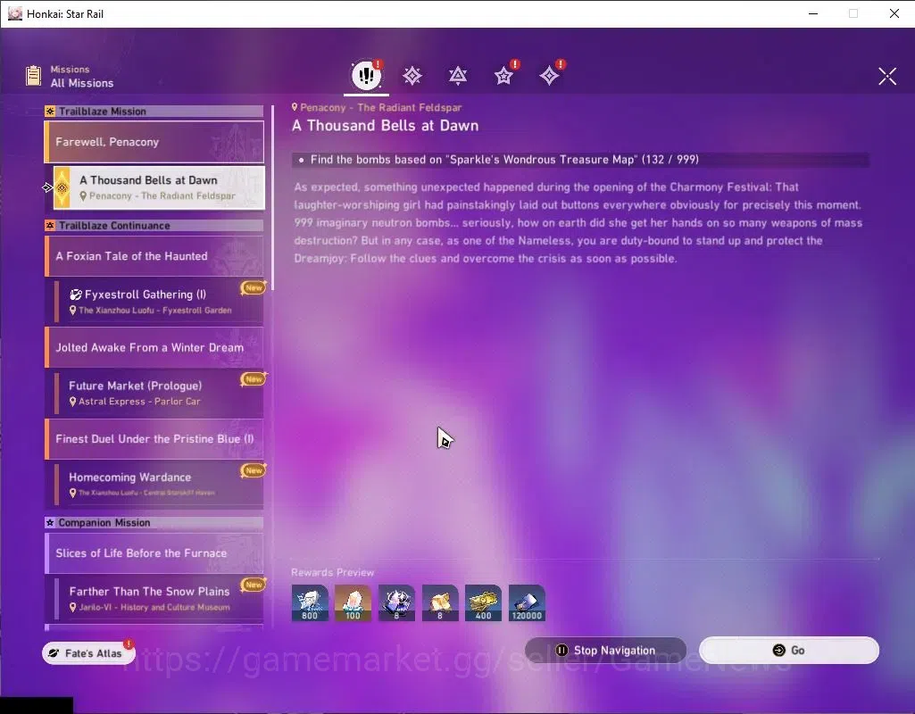Viewport: 915px width, 714px height.
Task: Click the Penacony - The Radiant Feldspar location
Action: (x=377, y=107)
